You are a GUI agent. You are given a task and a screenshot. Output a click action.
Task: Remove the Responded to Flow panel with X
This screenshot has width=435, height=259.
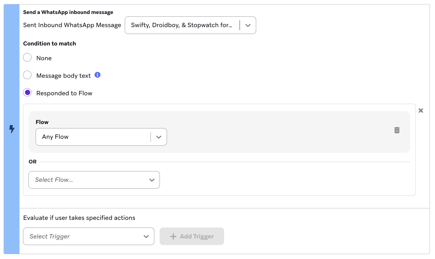[x=421, y=111]
